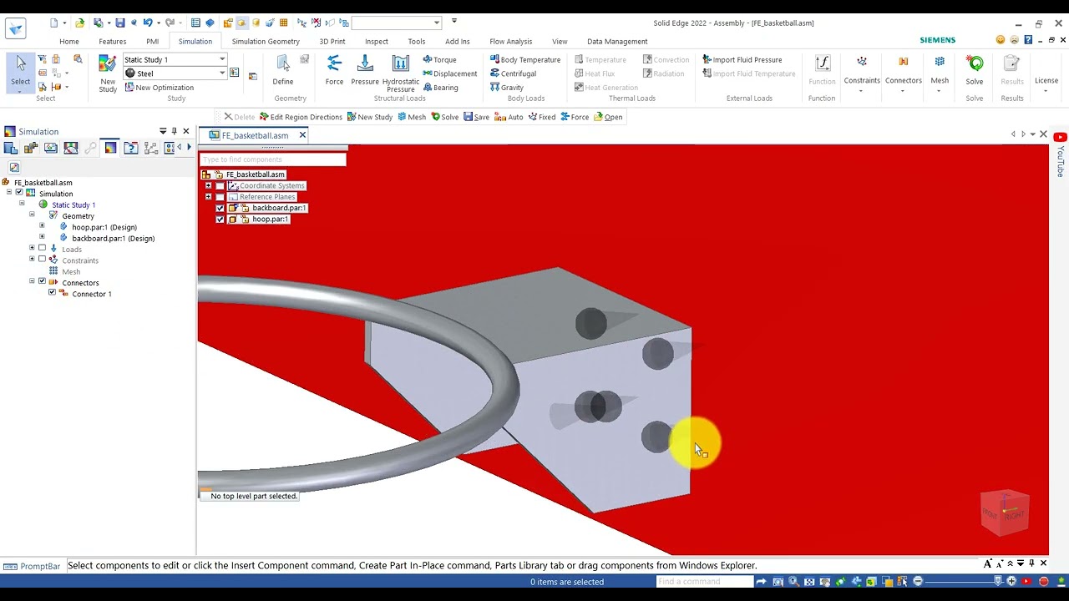Click New Study in the ribbon
The width and height of the screenshot is (1069, 601).
(108, 73)
